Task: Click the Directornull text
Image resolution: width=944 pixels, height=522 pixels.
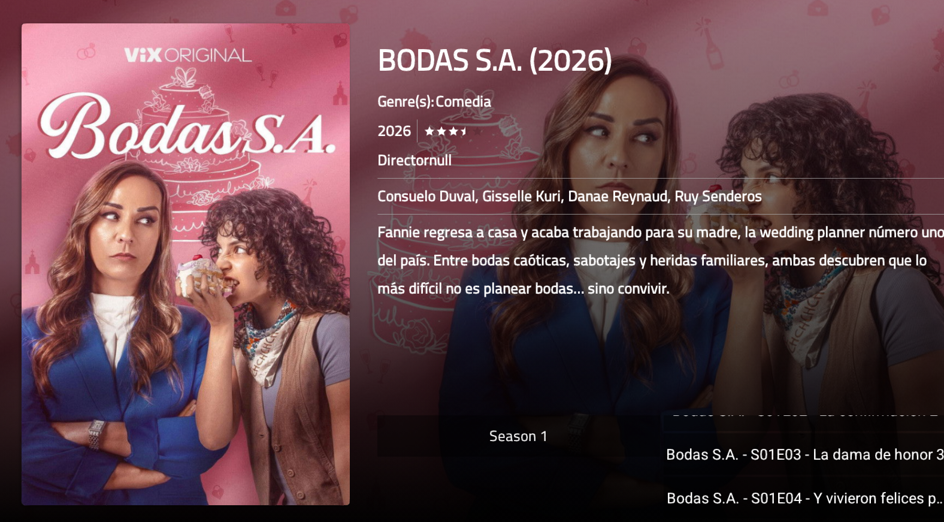Action: tap(414, 161)
